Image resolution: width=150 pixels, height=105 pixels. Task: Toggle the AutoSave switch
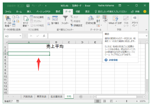tap(20, 6)
